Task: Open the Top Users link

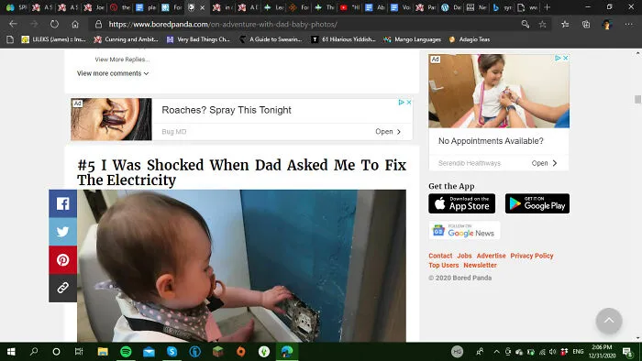Action: click(x=444, y=266)
